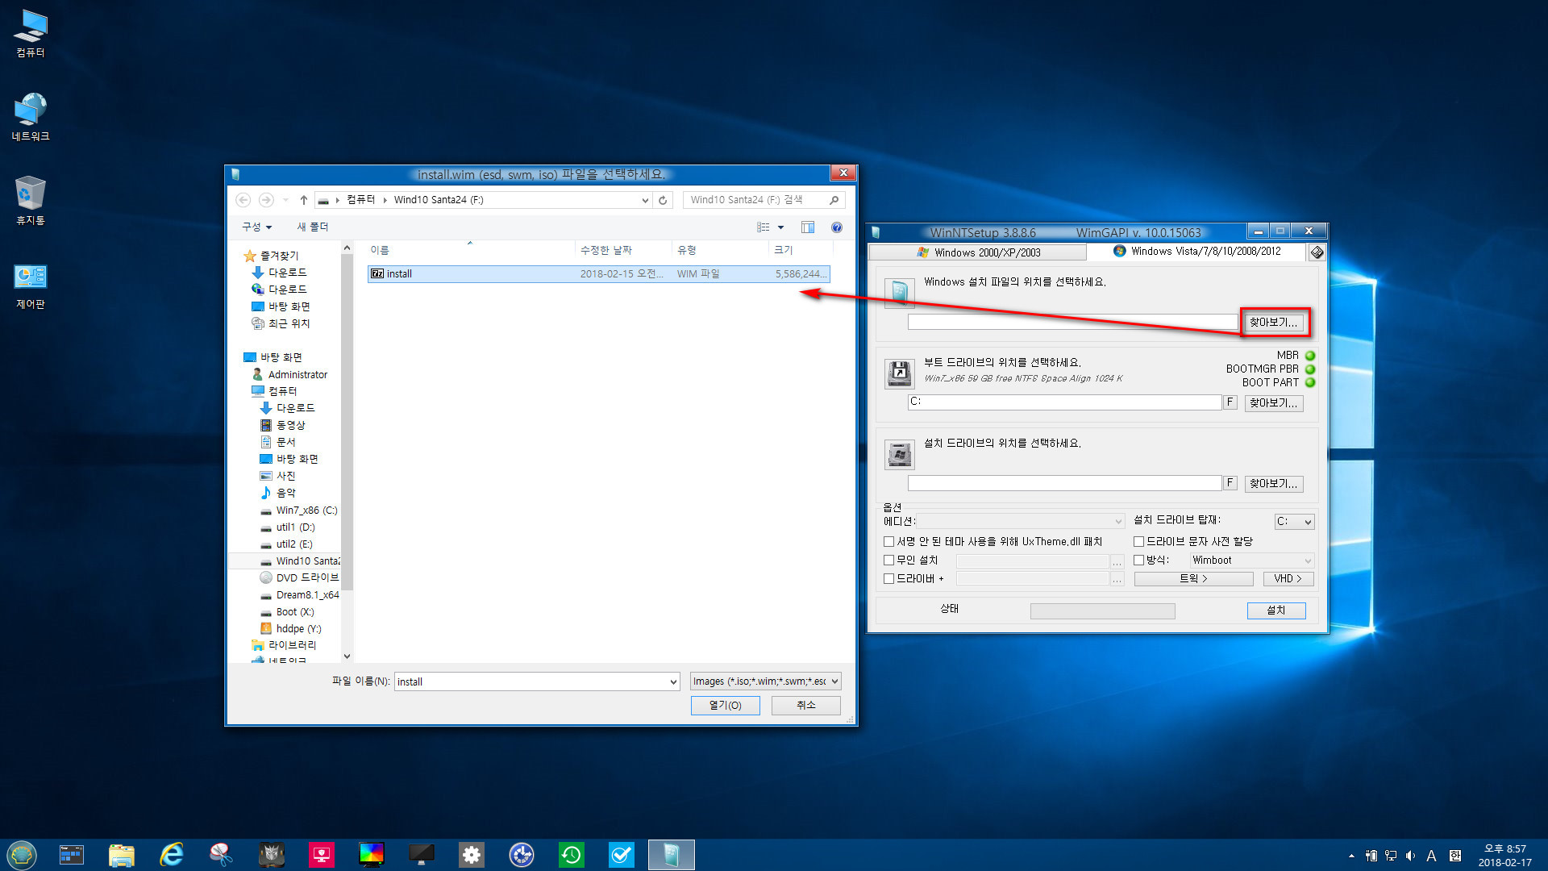Image resolution: width=1548 pixels, height=871 pixels.
Task: Open the gear settings taskbar icon
Action: [x=471, y=855]
